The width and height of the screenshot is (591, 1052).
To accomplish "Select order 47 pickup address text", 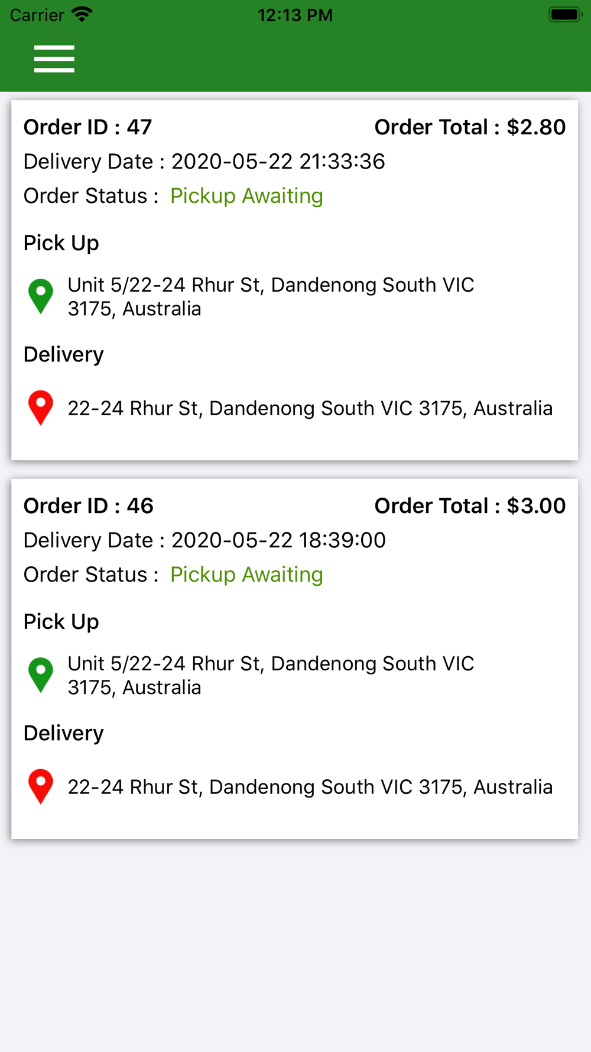I will coord(271,297).
